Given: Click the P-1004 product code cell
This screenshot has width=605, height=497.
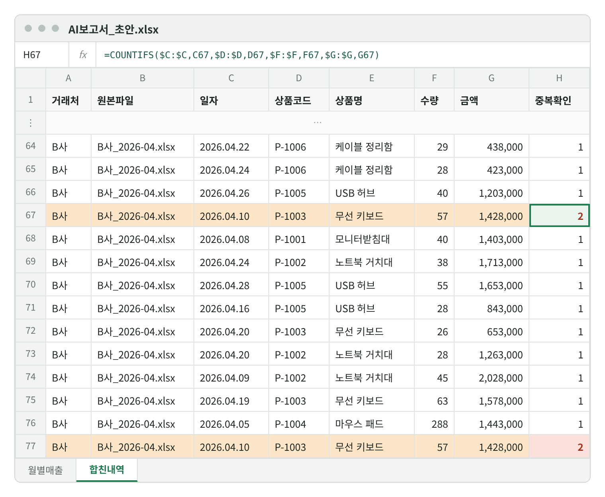Looking at the screenshot, I should tap(299, 423).
